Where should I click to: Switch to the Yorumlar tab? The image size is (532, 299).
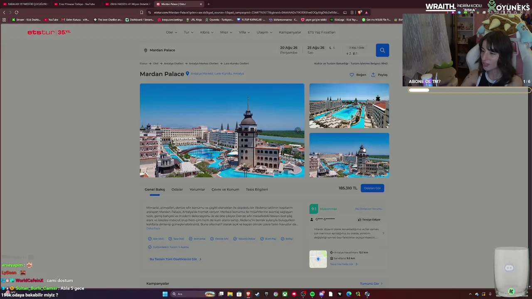click(x=197, y=189)
